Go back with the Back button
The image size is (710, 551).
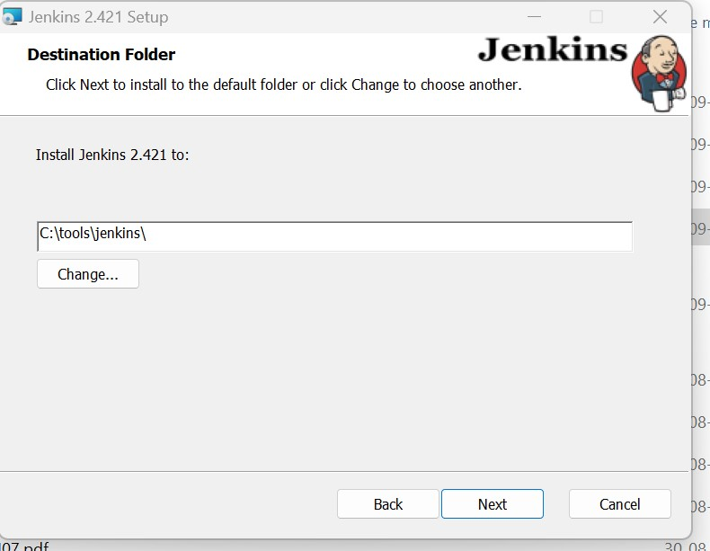(388, 504)
